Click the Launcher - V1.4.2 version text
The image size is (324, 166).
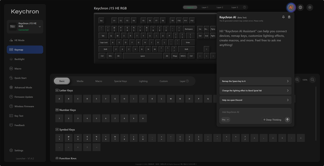[x=25, y=158]
